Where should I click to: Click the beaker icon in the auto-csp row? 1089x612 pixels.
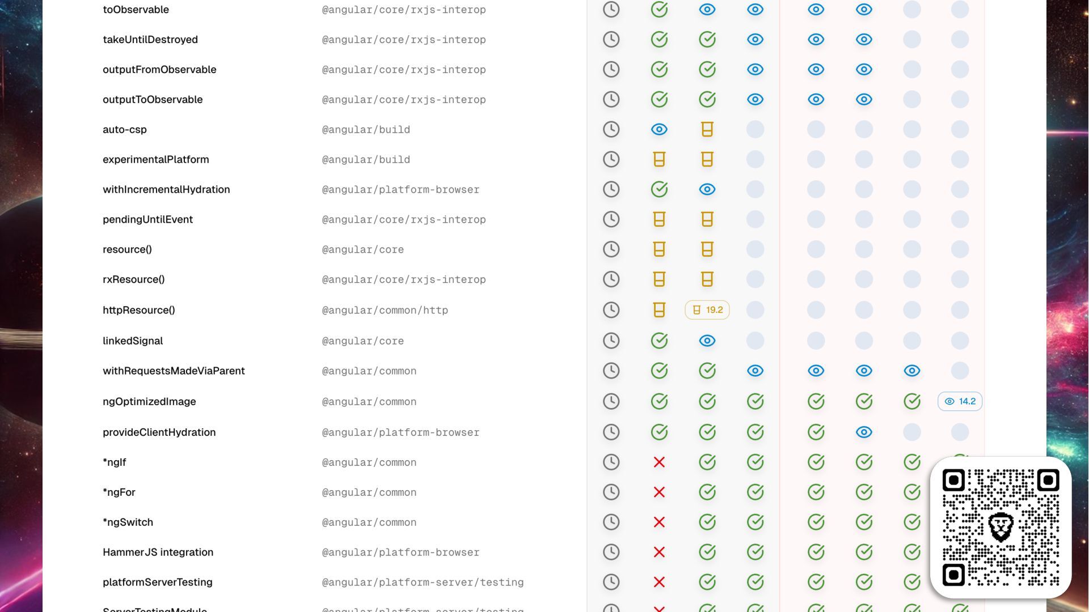pyautogui.click(x=707, y=130)
